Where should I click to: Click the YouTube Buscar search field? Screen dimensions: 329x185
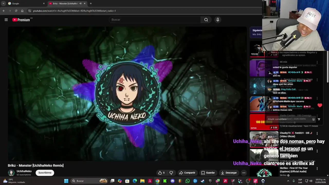pyautogui.click(x=155, y=20)
